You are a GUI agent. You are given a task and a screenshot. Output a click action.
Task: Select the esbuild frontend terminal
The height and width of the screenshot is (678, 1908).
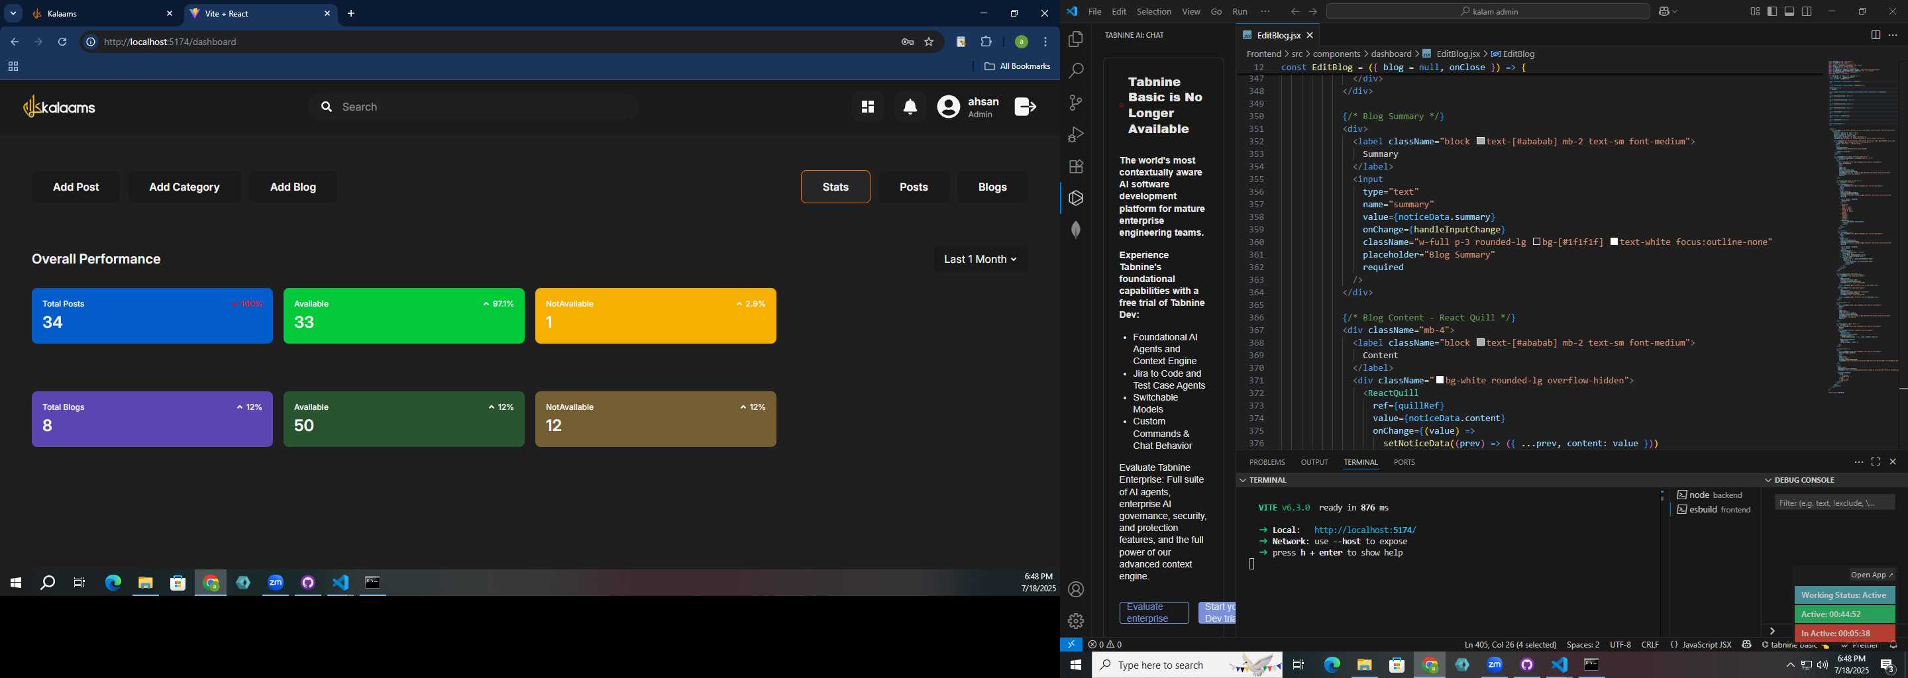(1714, 510)
